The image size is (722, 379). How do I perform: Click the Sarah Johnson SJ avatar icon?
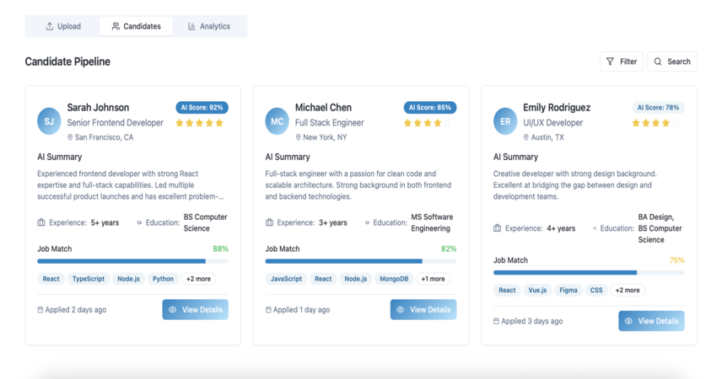(x=49, y=121)
